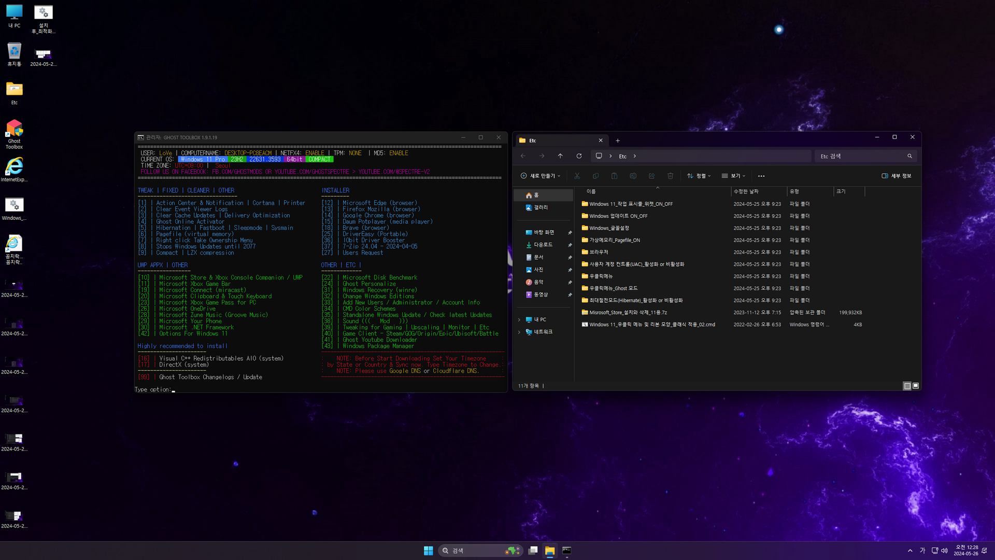Open File Explorer from the taskbar
The image size is (995, 560).
550,551
